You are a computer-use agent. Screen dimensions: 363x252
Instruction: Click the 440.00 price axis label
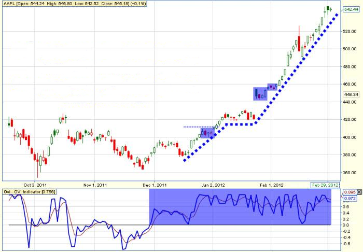350,102
